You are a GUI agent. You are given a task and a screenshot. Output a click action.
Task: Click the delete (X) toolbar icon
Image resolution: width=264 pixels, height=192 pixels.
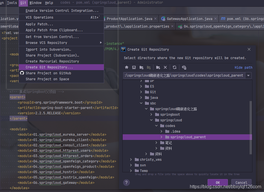pos(165,67)
